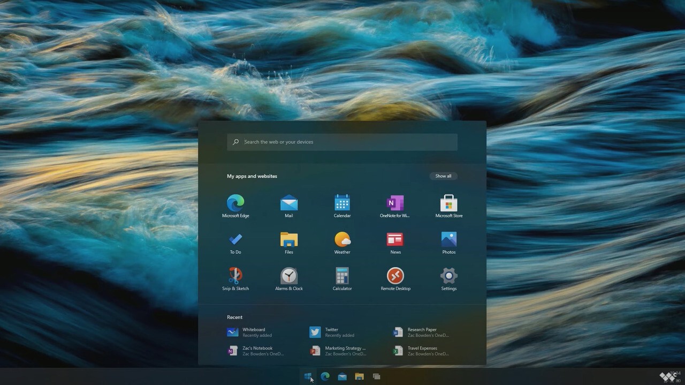Open the Files app in the grid
This screenshot has width=685, height=385.
click(x=289, y=243)
